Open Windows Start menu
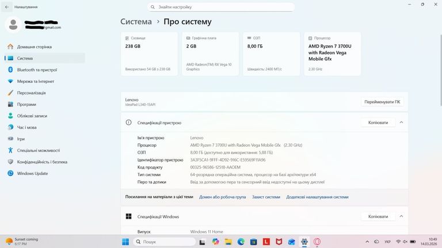 coord(125,242)
